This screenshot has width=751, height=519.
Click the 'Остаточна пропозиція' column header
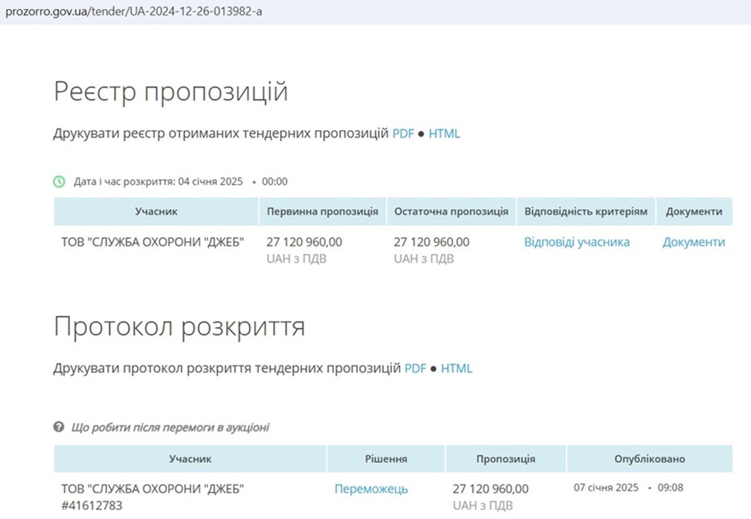(x=451, y=211)
